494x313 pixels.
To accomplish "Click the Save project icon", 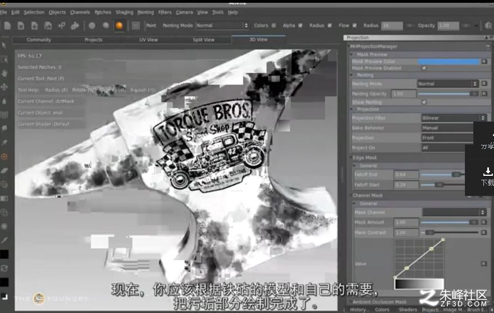I will click(34, 26).
